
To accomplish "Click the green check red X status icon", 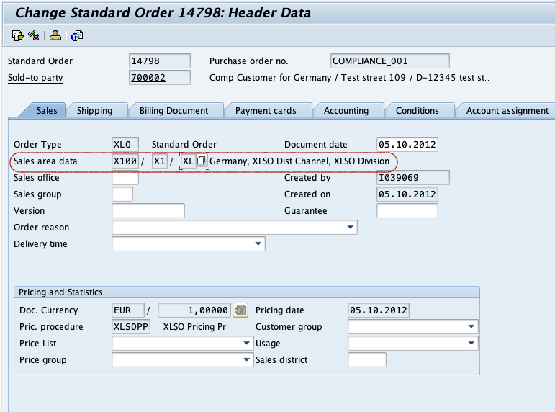I will (34, 35).
